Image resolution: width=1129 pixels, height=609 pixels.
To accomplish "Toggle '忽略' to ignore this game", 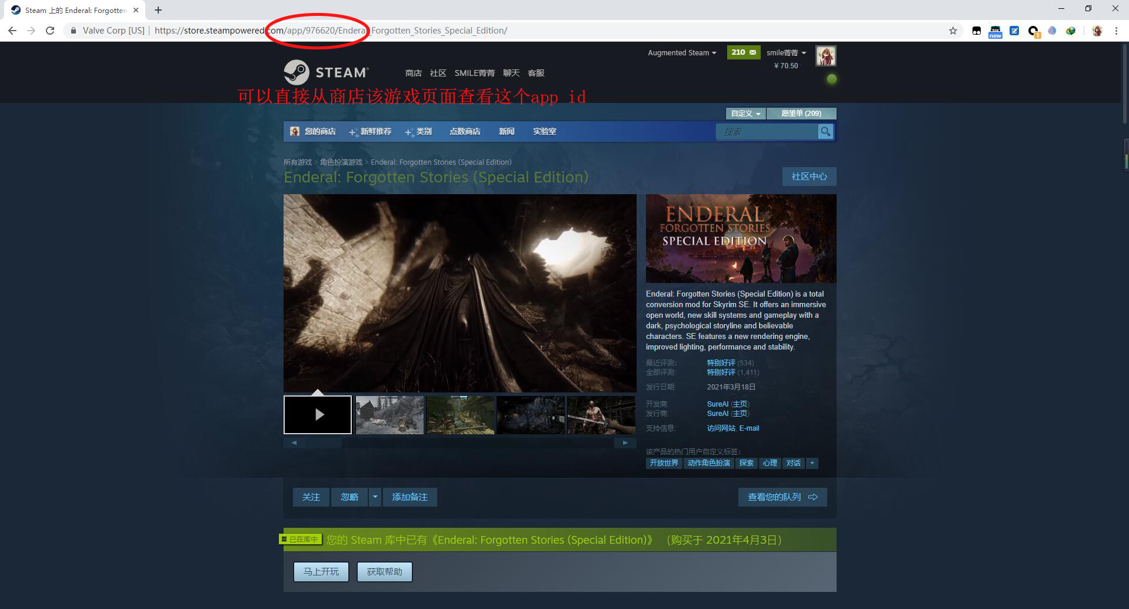I will (349, 497).
